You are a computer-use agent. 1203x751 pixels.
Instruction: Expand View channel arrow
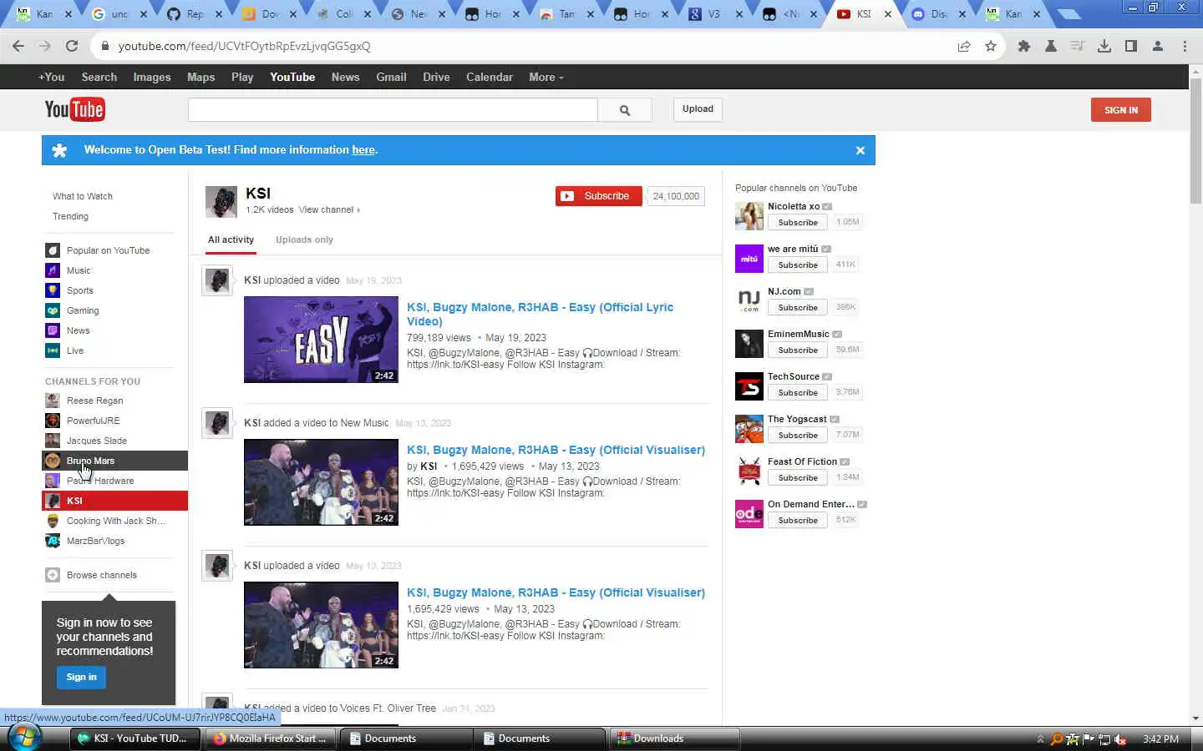358,210
